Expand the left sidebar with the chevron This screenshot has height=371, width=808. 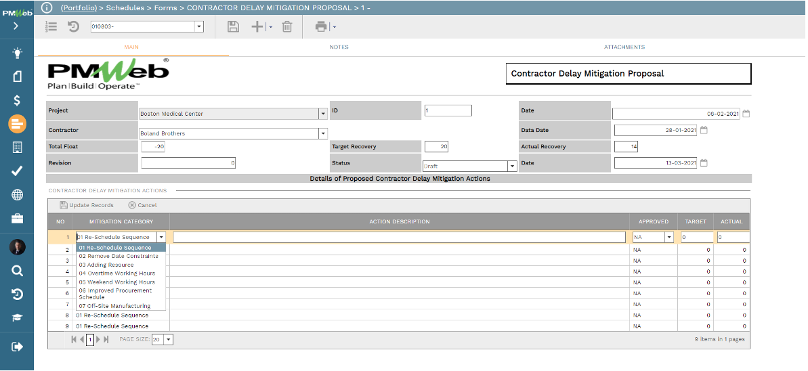tap(16, 26)
